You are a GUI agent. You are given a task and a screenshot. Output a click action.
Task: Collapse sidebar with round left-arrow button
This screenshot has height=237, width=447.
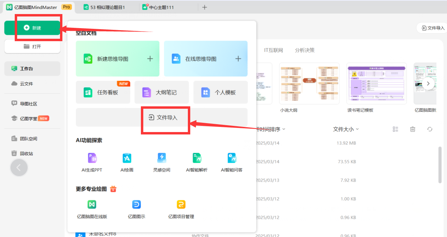click(19, 168)
